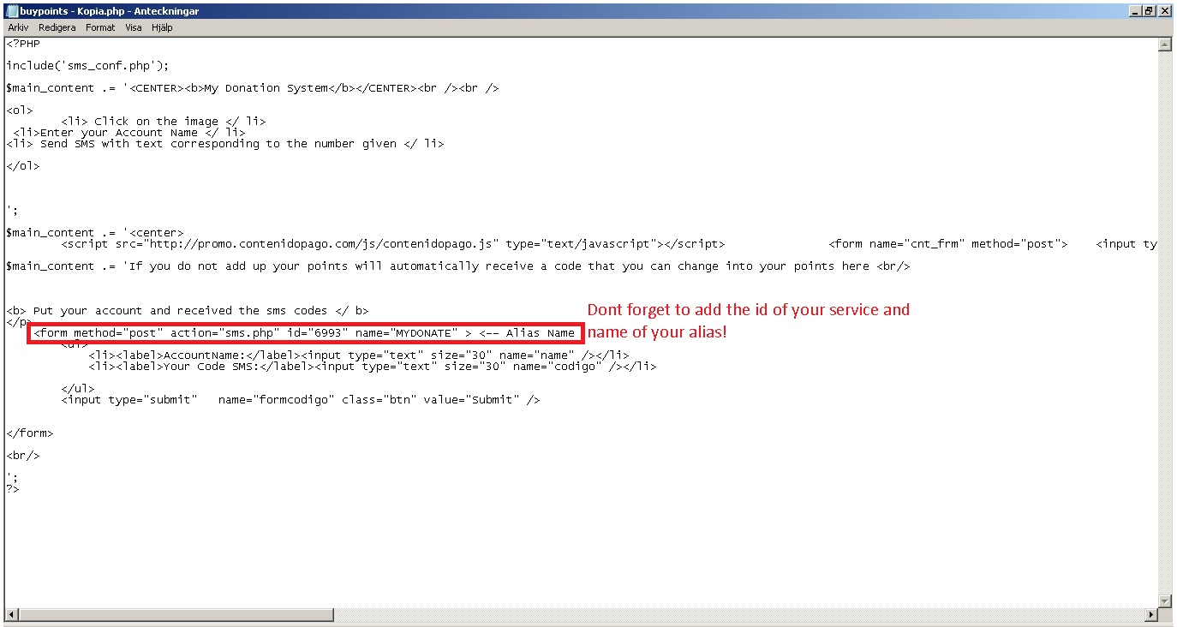
Task: Click the "$main_content .= '<center>" line
Action: click(x=94, y=232)
